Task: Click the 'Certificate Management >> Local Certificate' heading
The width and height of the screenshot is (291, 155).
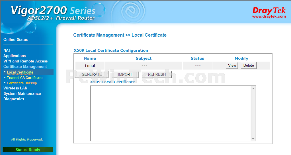Action: coord(120,35)
